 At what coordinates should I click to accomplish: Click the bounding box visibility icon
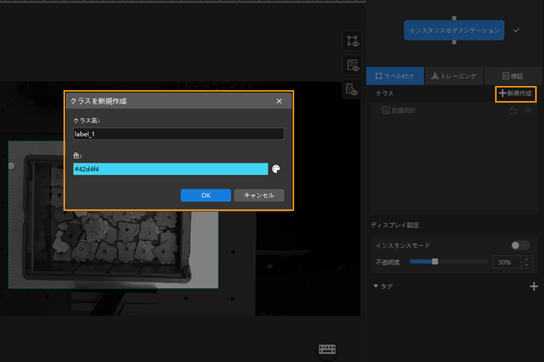click(352, 41)
